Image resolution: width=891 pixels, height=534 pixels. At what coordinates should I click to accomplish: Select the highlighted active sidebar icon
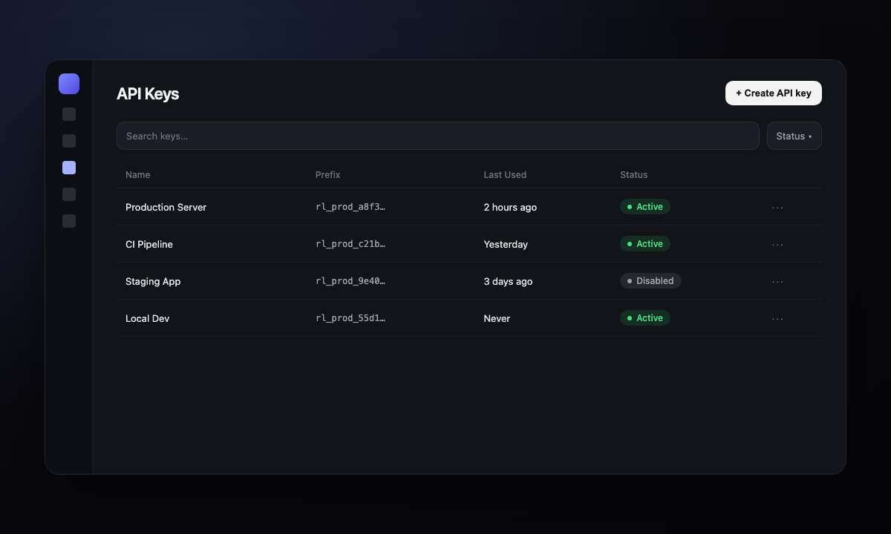pos(69,168)
